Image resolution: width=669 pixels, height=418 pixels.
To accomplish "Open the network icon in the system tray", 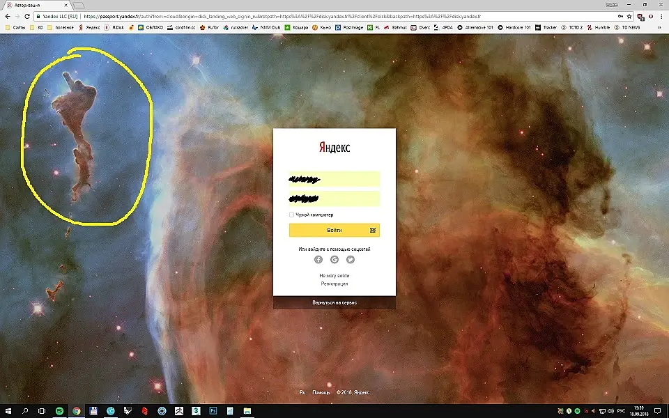I will point(602,411).
